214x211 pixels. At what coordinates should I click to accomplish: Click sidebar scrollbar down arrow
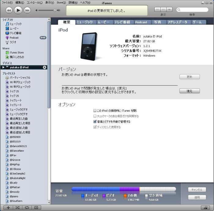pos(49,203)
